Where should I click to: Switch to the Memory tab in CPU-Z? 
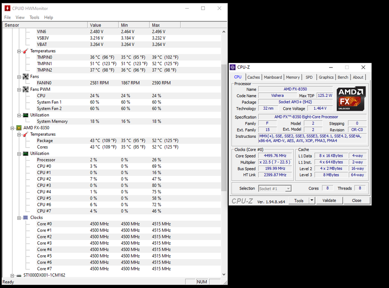(293, 77)
